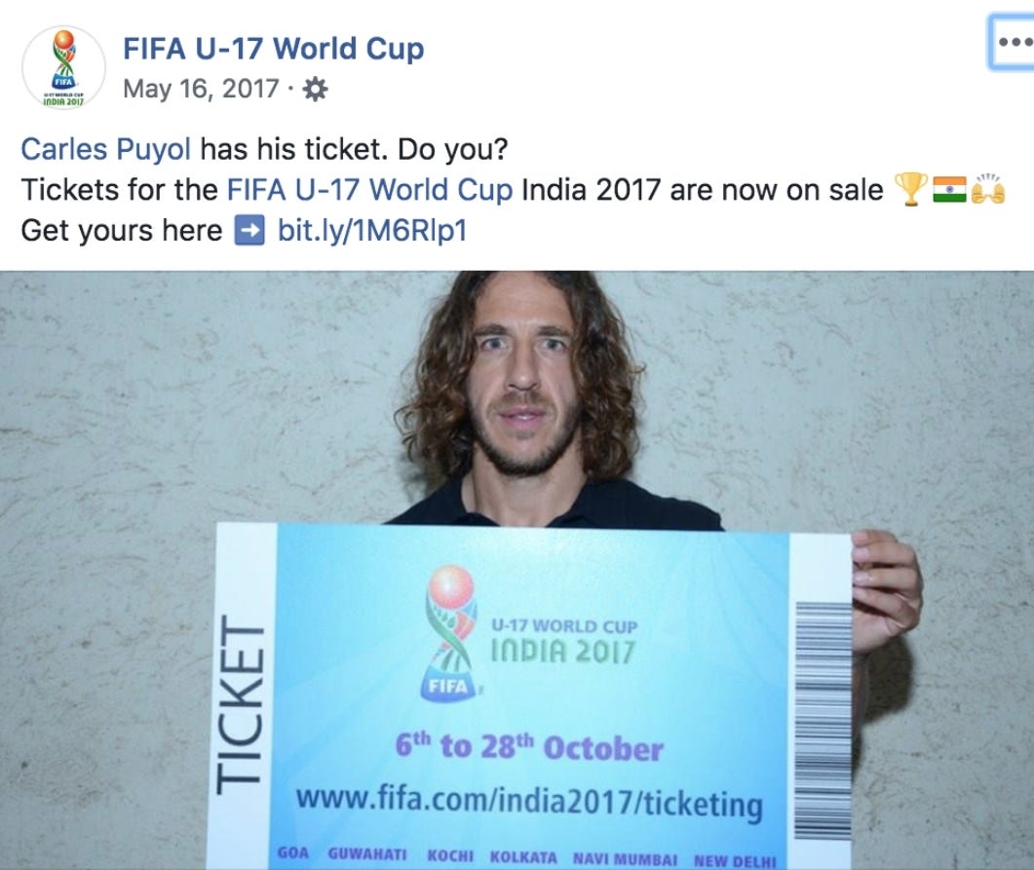This screenshot has width=1034, height=870.
Task: Open FIFA U-17 World Cup mention in post text
Action: click(370, 191)
